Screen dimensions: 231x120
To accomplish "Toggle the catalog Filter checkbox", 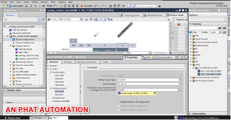I will pyautogui.click(x=191, y=32).
